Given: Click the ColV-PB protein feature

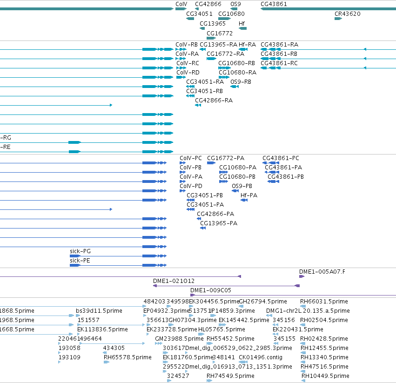Looking at the screenshot, I should (x=182, y=172).
